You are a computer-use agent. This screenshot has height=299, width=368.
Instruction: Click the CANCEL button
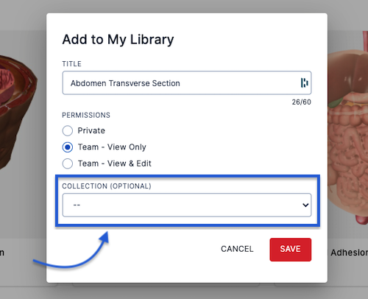point(237,249)
